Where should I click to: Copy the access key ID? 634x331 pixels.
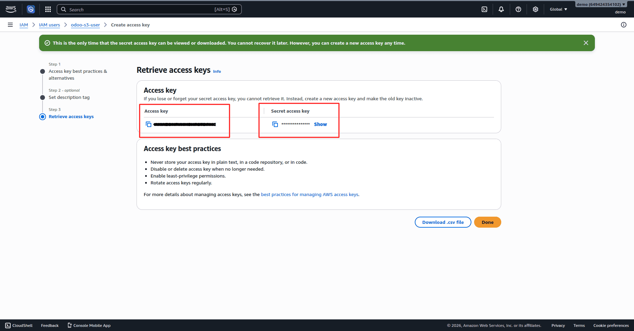click(x=149, y=124)
